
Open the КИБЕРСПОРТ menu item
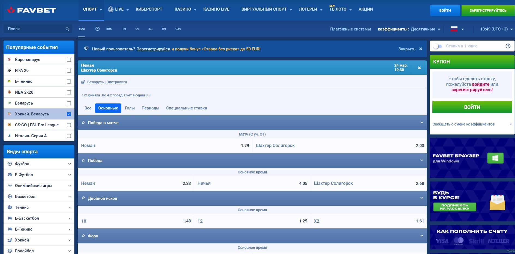coord(149,9)
